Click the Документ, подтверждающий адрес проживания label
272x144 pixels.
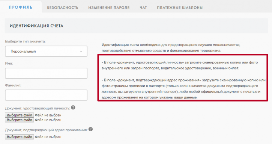[46, 130]
